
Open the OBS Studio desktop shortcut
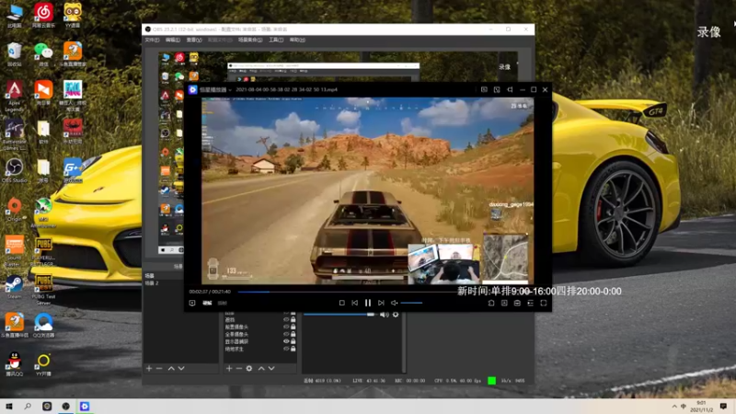(x=14, y=171)
